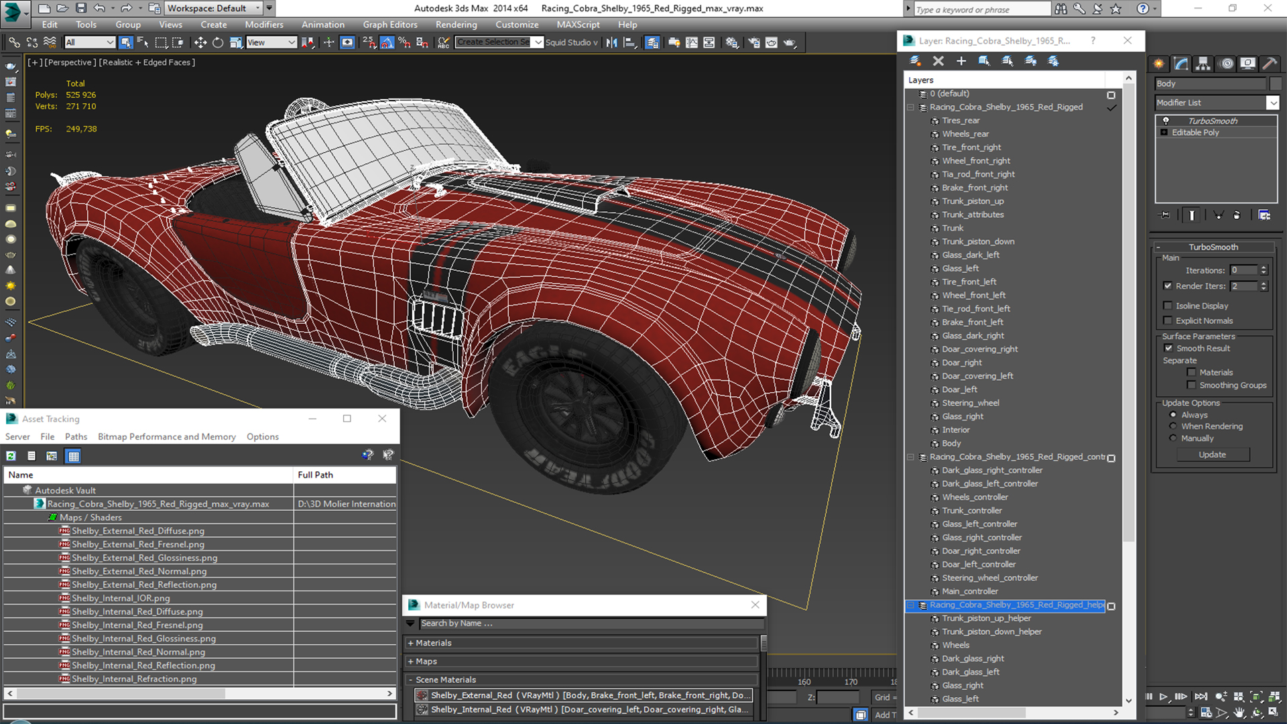Click the Perspective viewport label

(70, 62)
